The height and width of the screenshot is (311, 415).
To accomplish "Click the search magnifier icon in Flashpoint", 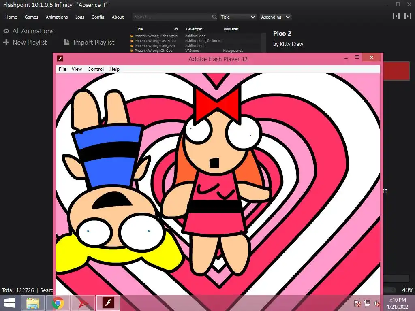I will click(214, 17).
